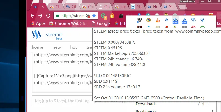Switch to the 'Ho' Steemit tab
Screen dimensions: 221x112
pos(153,7)
